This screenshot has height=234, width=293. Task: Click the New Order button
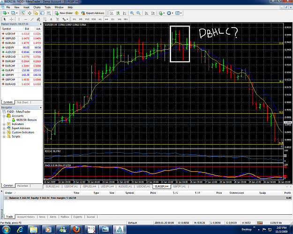pos(64,13)
